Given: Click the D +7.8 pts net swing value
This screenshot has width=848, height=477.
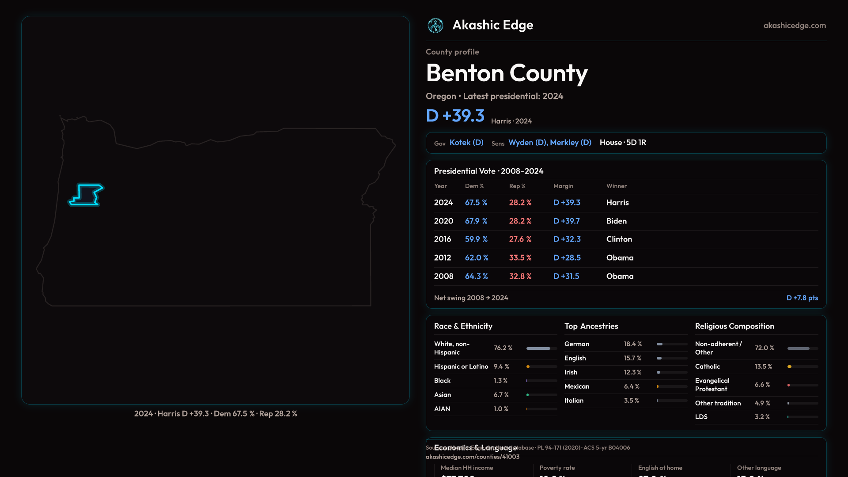Looking at the screenshot, I should (802, 298).
